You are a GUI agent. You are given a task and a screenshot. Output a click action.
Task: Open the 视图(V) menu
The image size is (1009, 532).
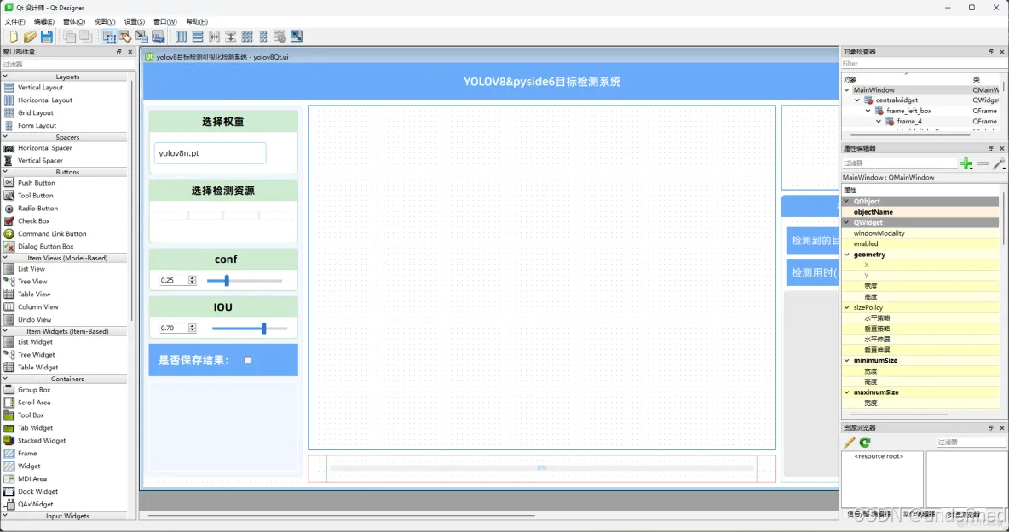tap(104, 21)
